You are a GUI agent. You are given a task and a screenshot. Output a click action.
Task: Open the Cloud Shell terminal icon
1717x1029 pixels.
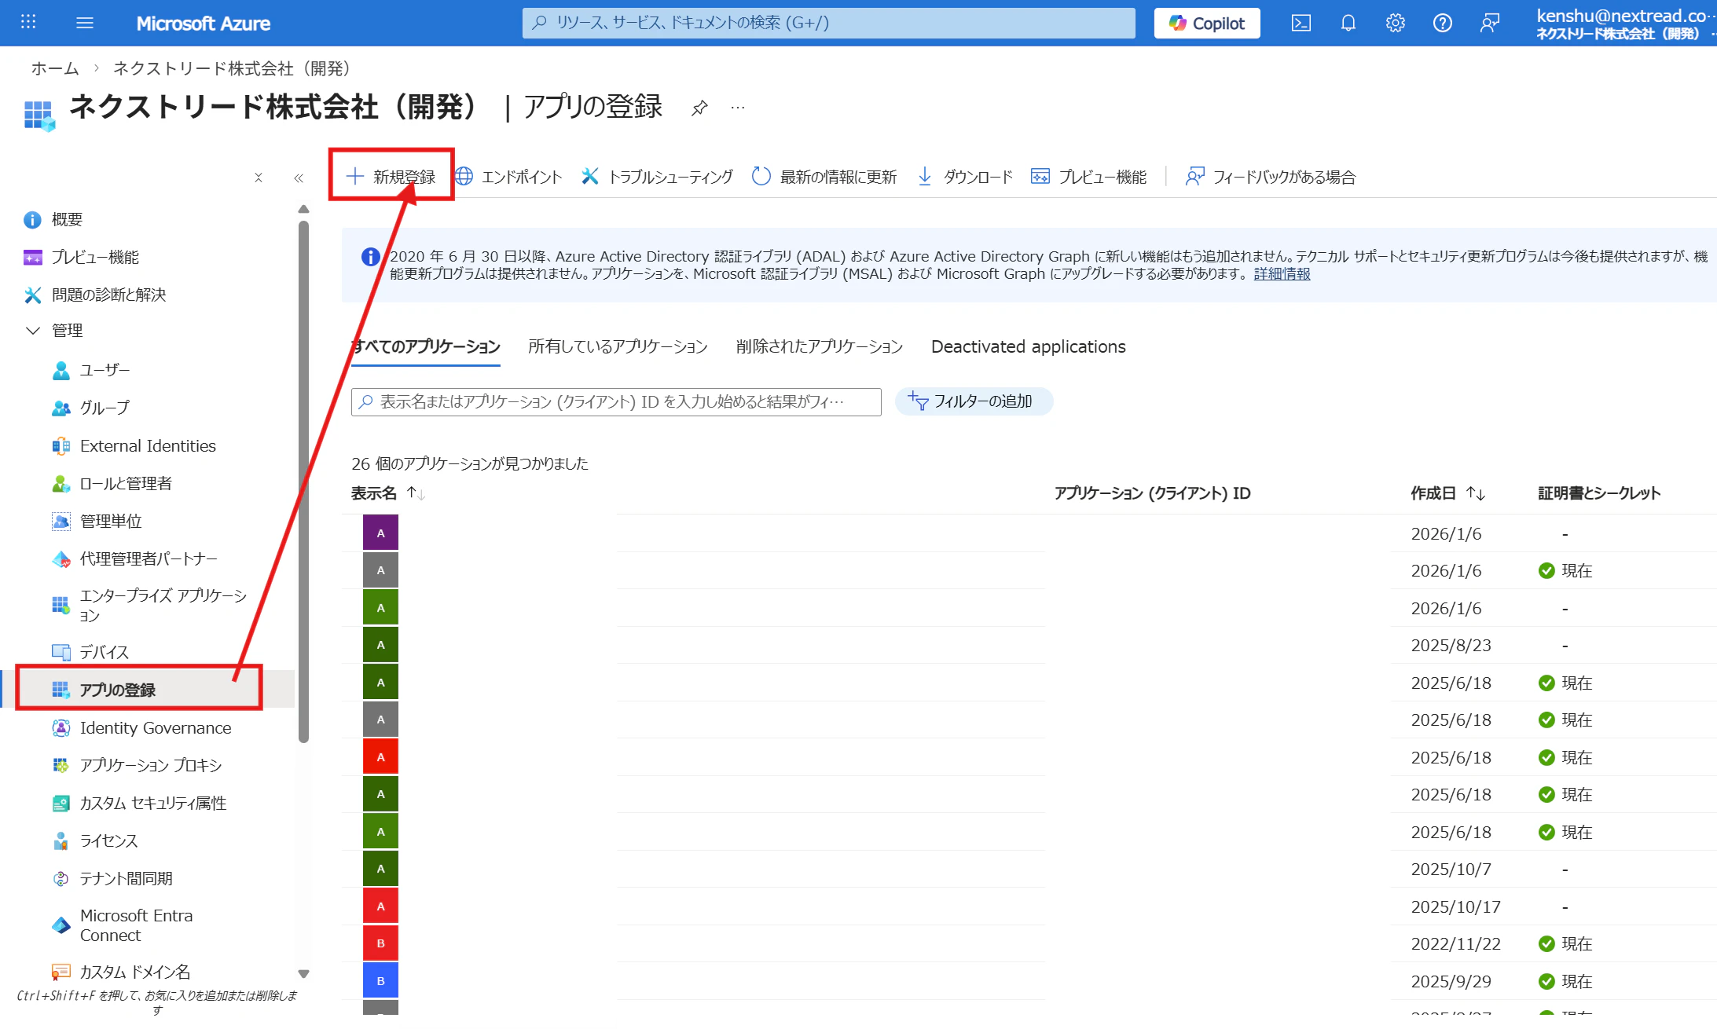click(x=1301, y=23)
